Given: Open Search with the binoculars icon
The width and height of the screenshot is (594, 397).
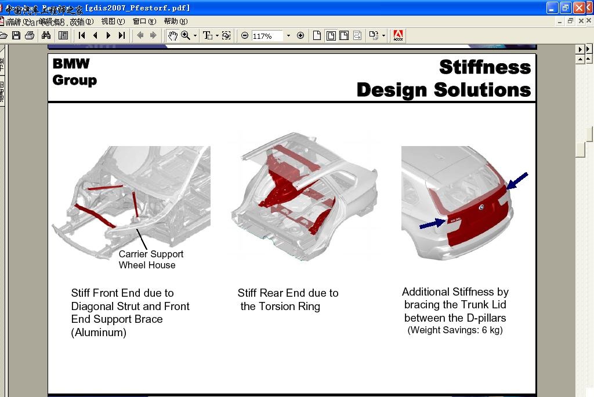Looking at the screenshot, I should [46, 35].
